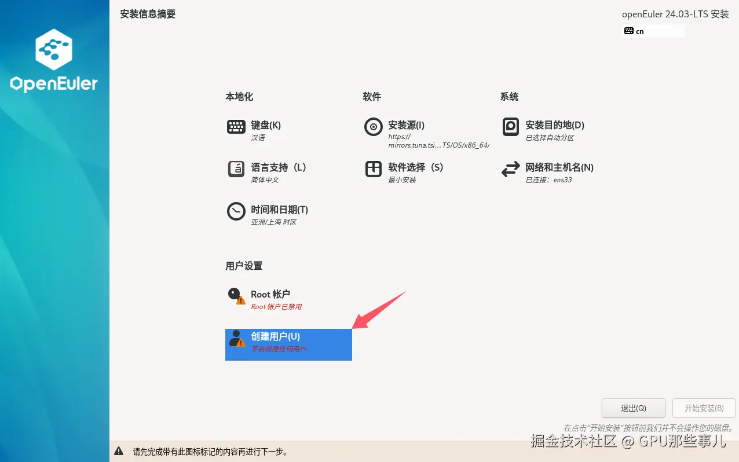Open the cn keyboard layout selector
The image size is (739, 462).
(x=653, y=31)
